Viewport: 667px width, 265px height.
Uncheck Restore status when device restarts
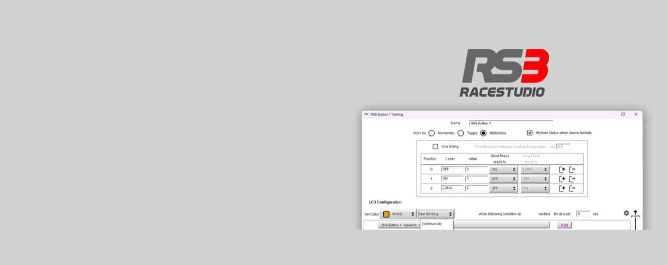pyautogui.click(x=530, y=132)
